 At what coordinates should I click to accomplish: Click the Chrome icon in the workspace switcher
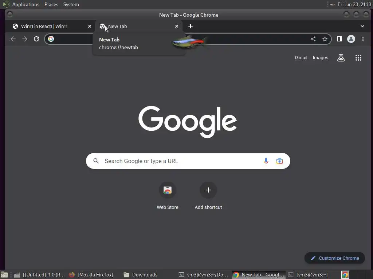pyautogui.click(x=345, y=275)
